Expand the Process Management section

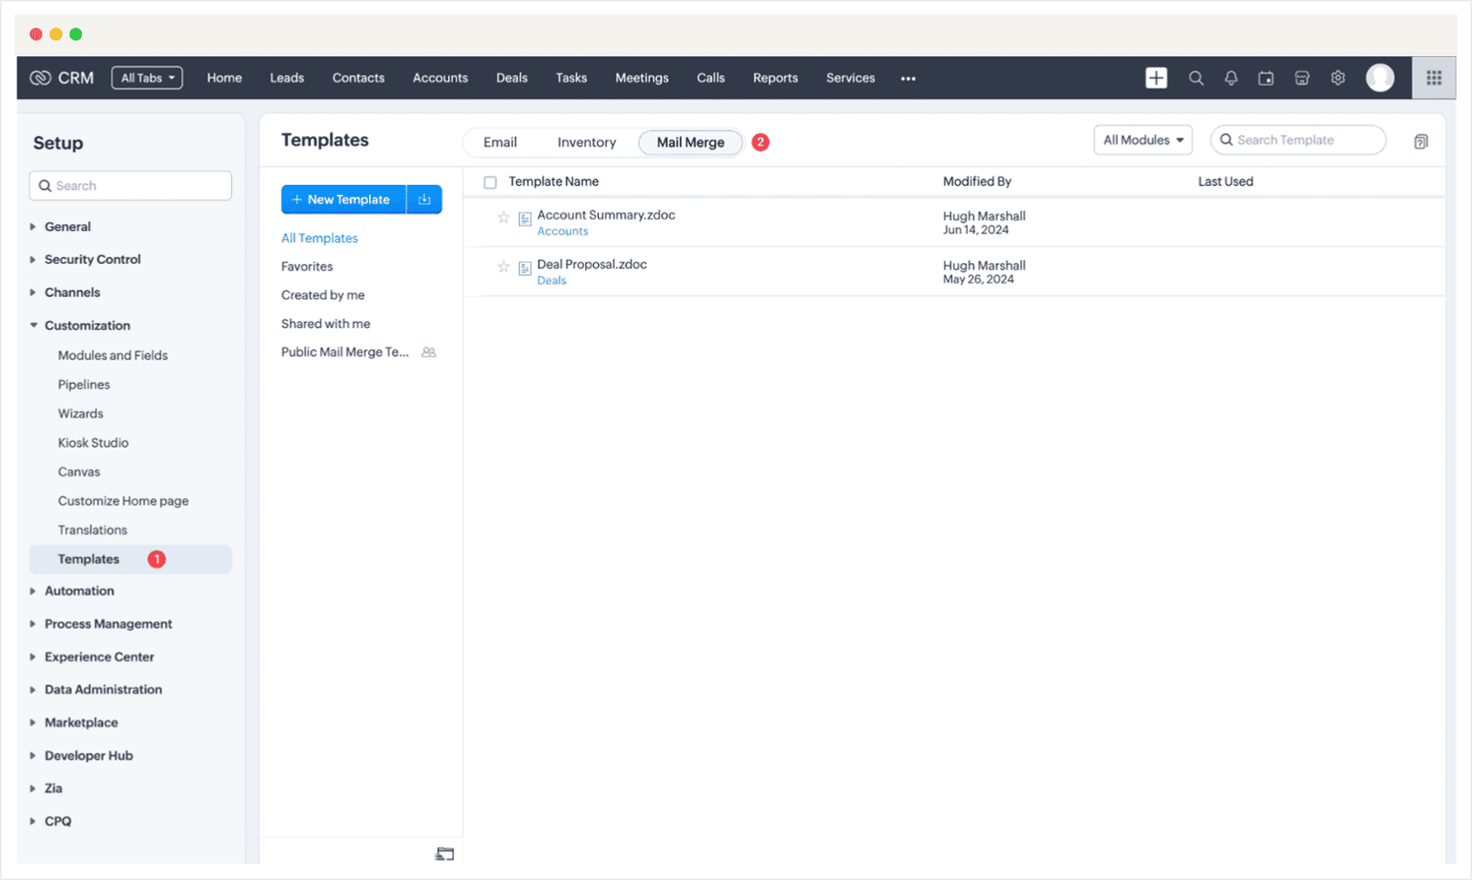click(33, 624)
